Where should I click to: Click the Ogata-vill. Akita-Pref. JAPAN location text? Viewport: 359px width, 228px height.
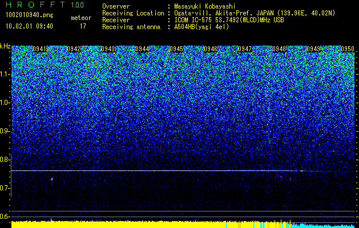coord(255,13)
